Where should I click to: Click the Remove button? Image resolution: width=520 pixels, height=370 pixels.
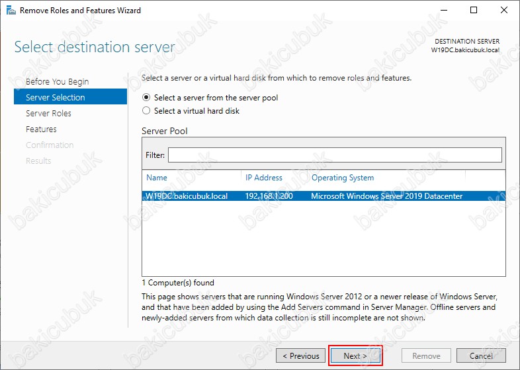click(426, 355)
